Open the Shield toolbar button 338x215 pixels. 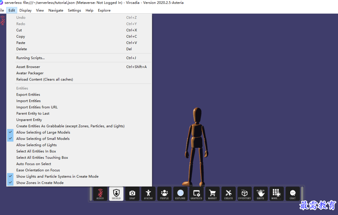pos(116,194)
